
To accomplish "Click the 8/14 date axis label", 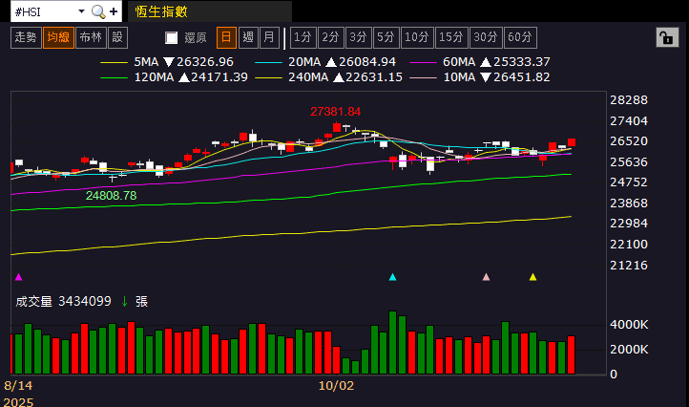I will 18,386.
